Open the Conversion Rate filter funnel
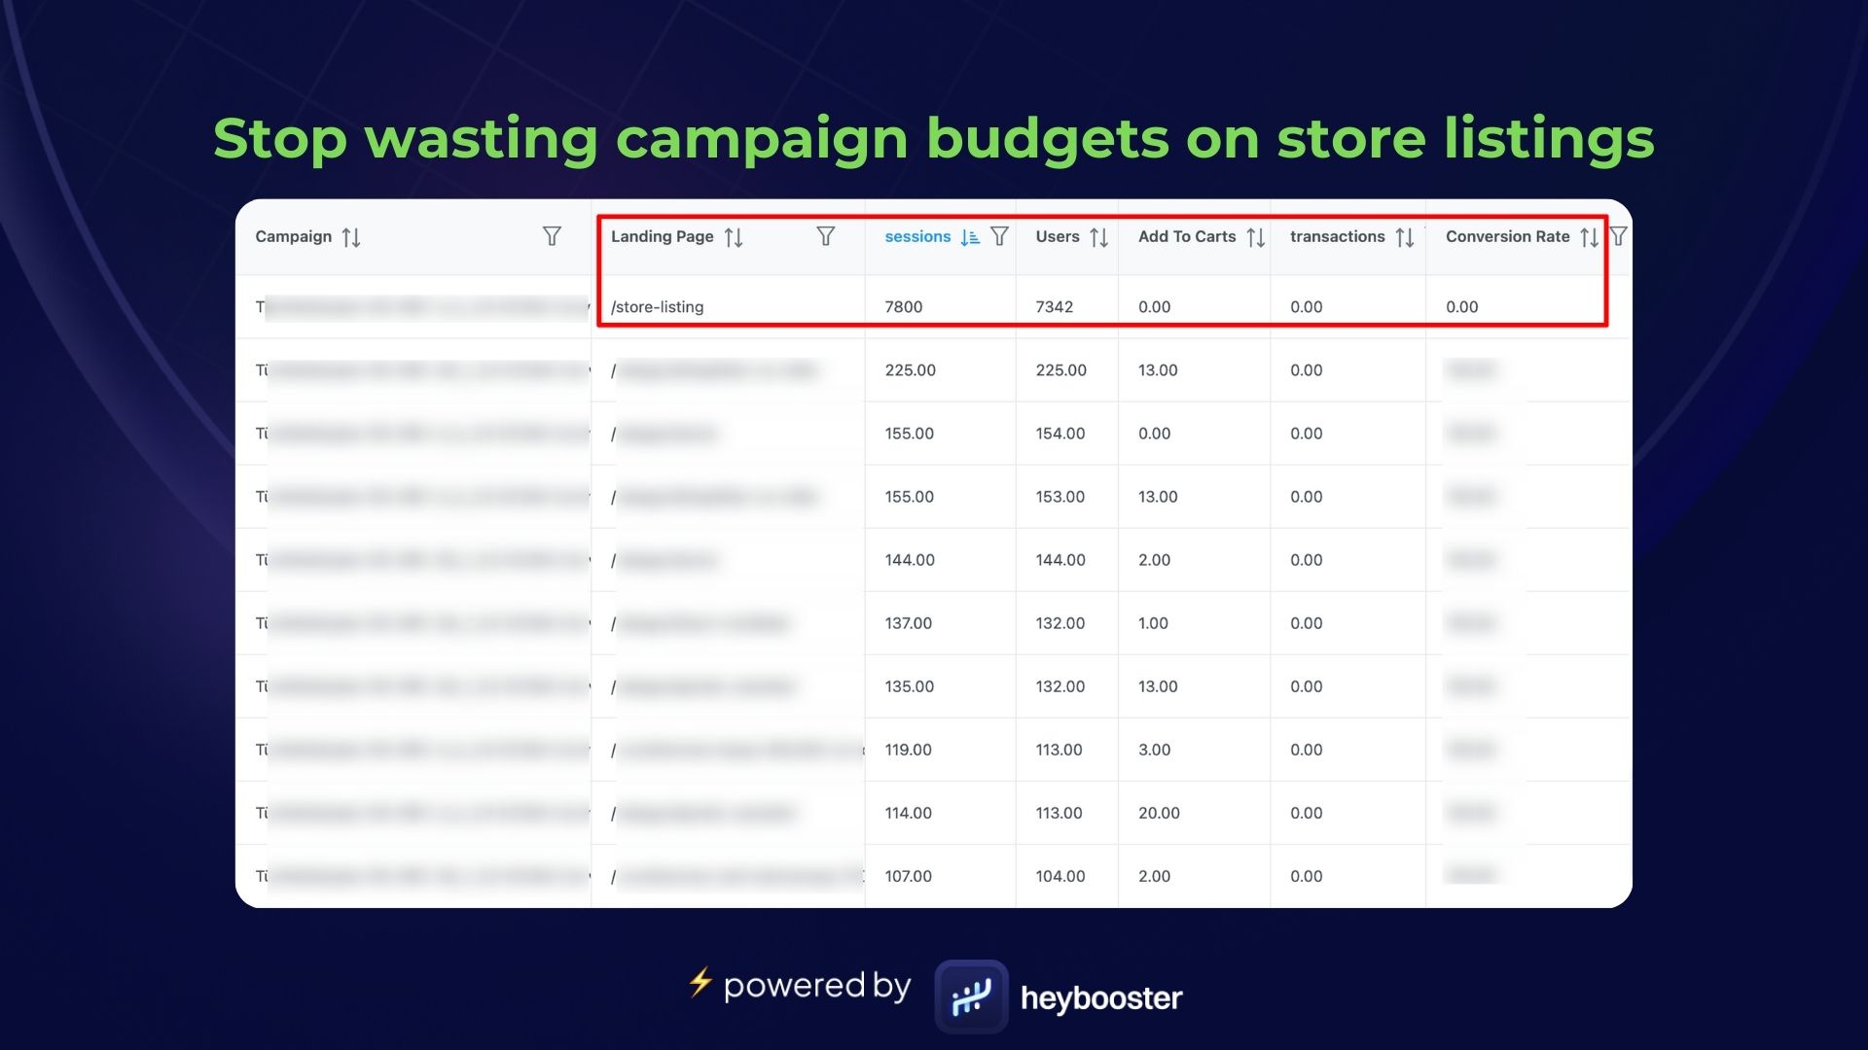1868x1050 pixels. click(1618, 236)
